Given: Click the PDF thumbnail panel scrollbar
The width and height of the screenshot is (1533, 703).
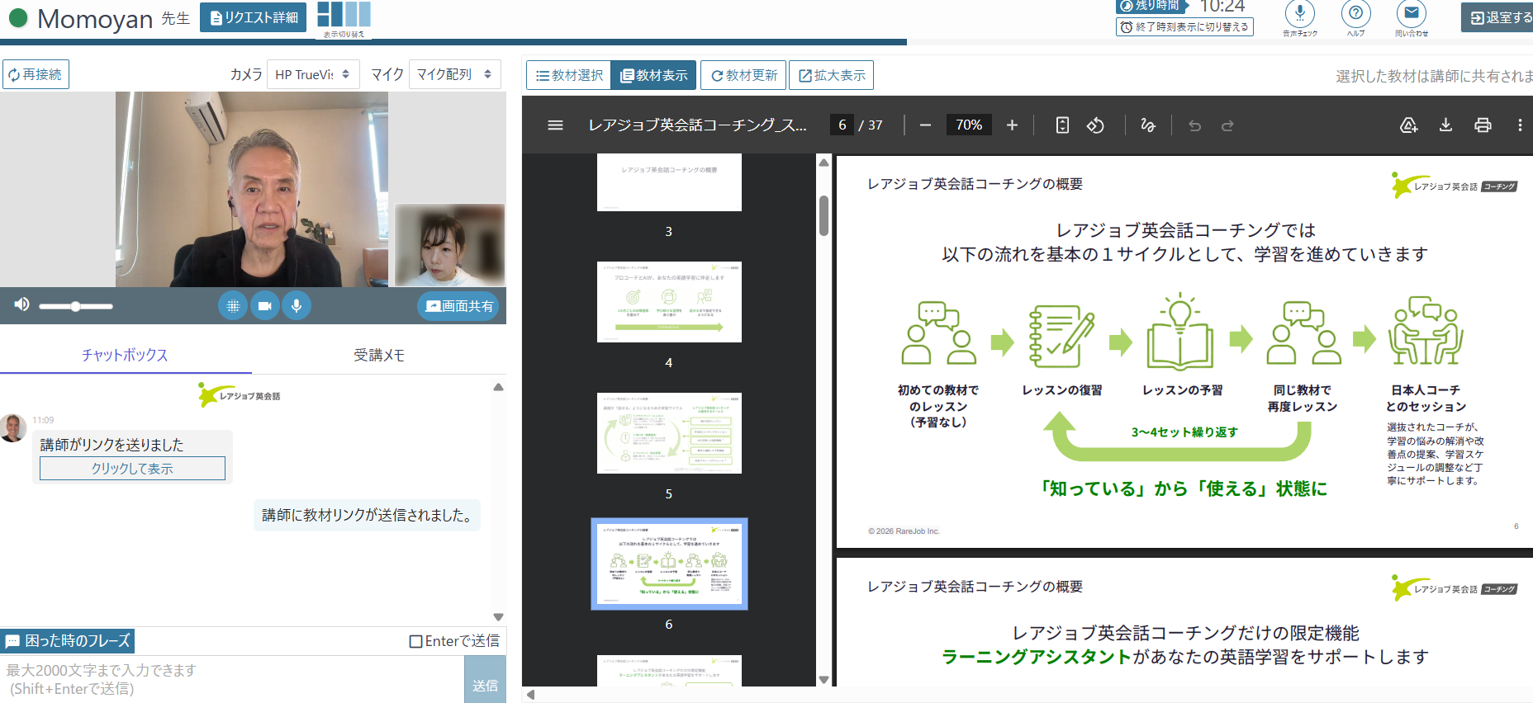Looking at the screenshot, I should [x=823, y=215].
